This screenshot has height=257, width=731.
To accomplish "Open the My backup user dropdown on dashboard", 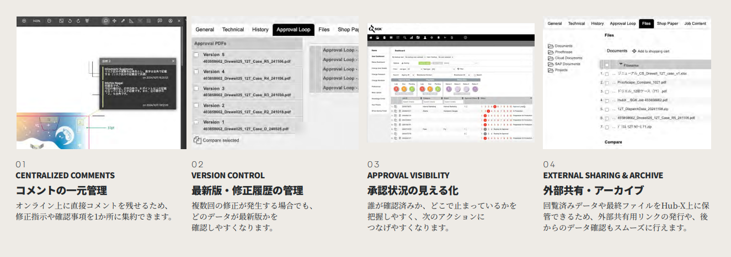I will [x=415, y=57].
